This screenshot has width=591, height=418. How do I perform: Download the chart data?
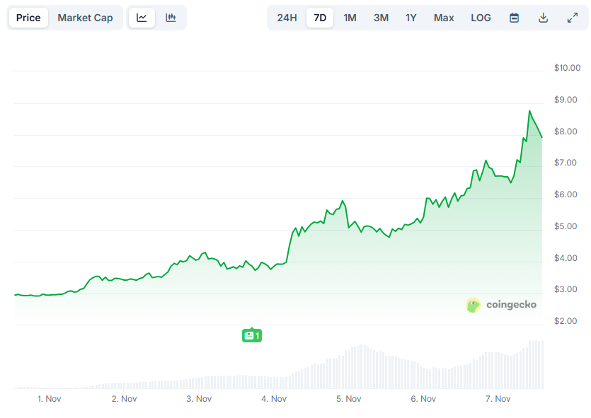coord(543,18)
